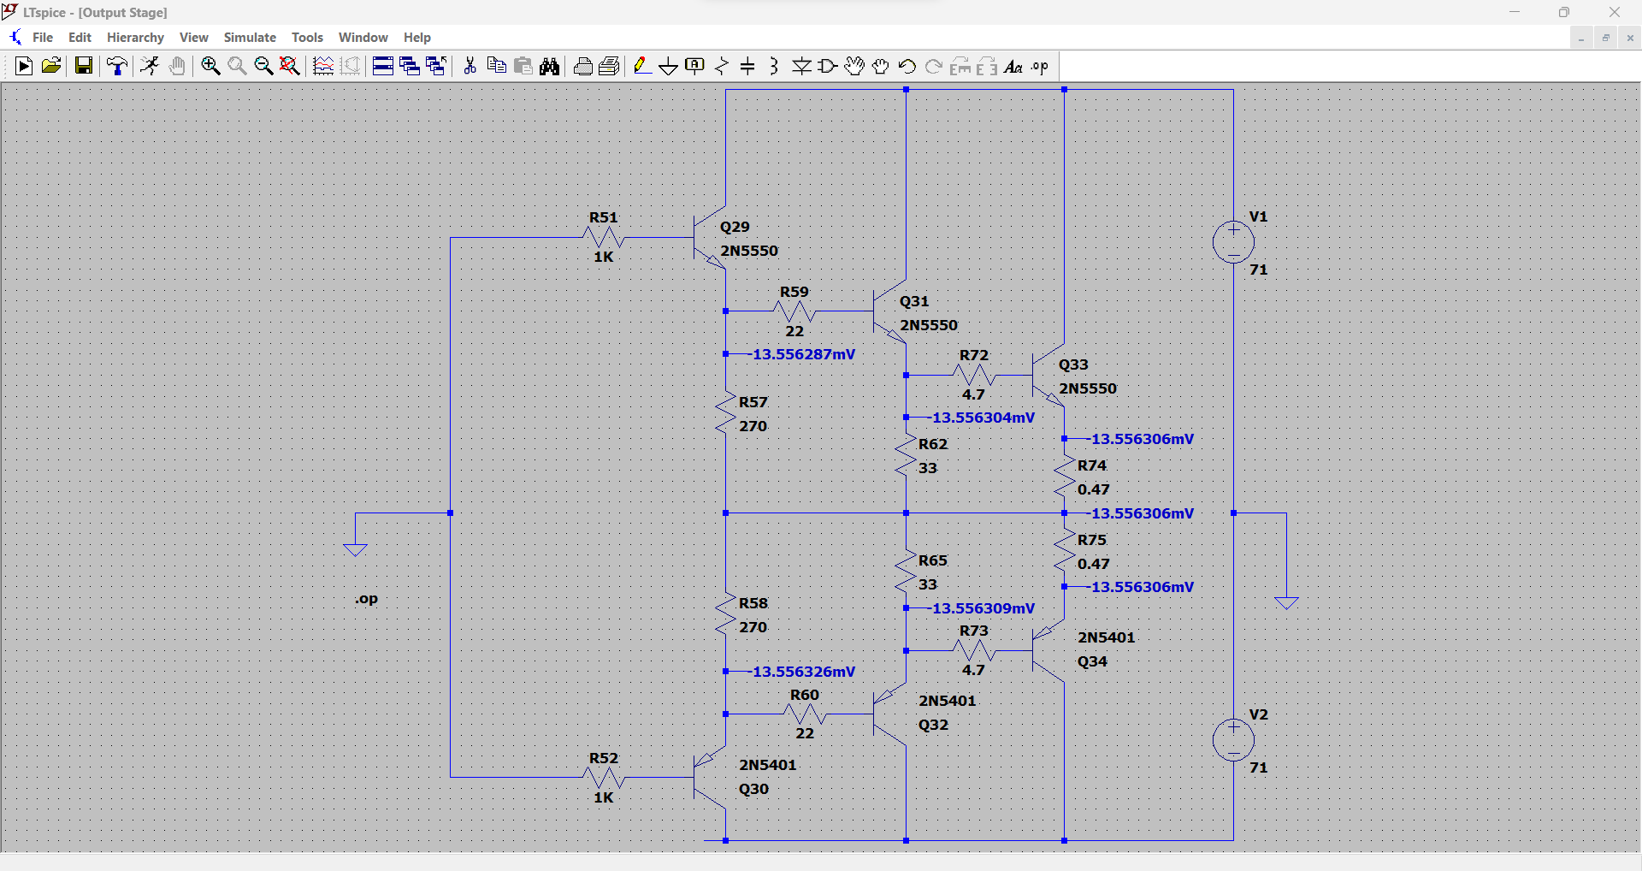Select resistor R51 label
Screen dimensions: 1642x871
603,217
